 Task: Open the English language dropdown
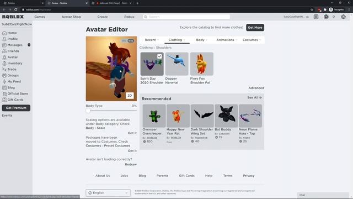[108, 193]
